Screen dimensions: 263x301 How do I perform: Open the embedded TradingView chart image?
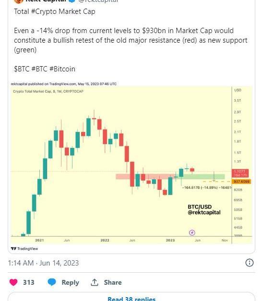pyautogui.click(x=131, y=166)
